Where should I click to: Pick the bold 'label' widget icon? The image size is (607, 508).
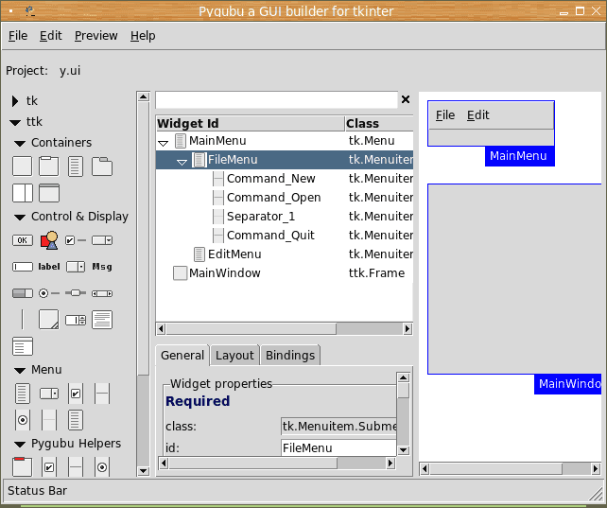49,267
